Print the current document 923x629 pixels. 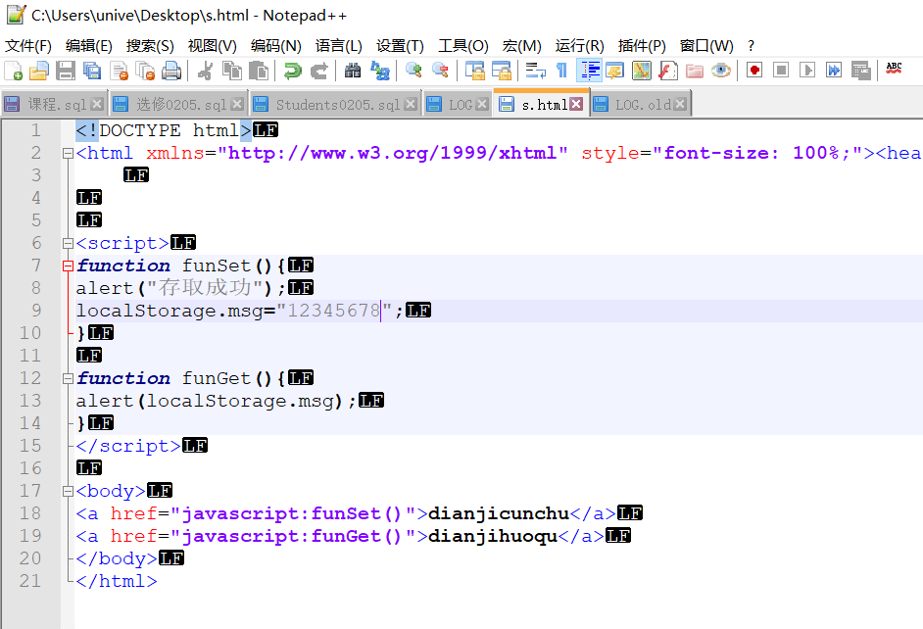[170, 71]
